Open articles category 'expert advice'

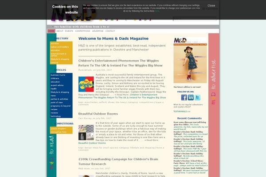pos(57,85)
